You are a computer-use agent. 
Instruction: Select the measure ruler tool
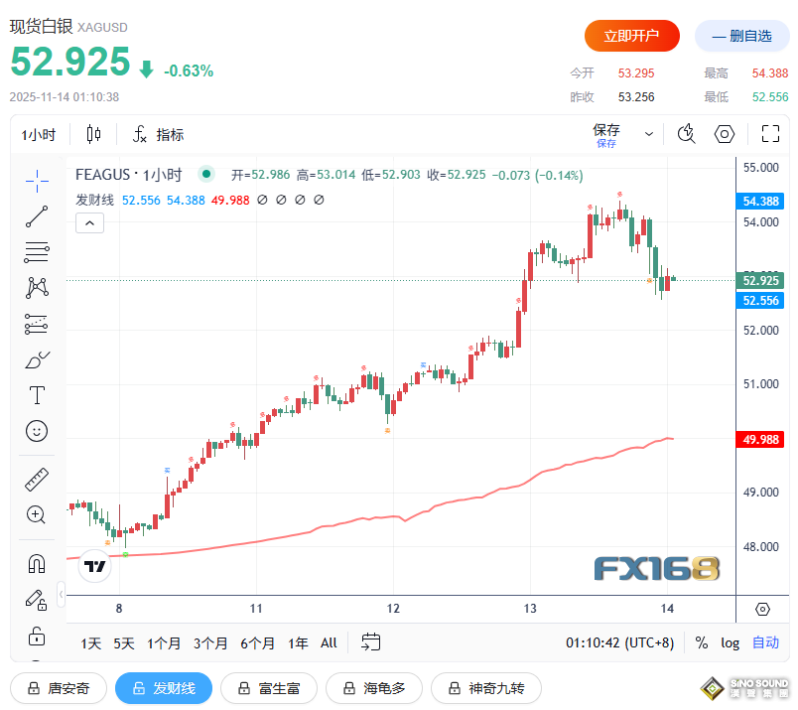click(37, 480)
